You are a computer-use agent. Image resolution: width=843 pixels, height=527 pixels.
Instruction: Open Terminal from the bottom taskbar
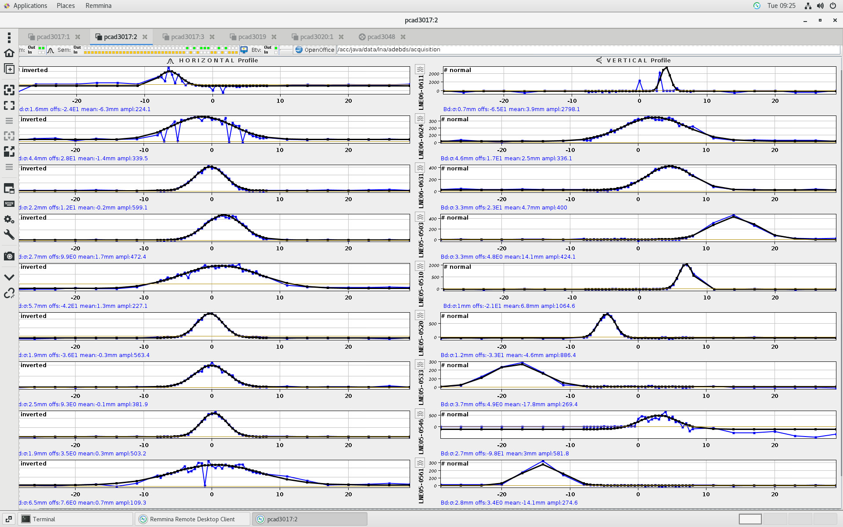pyautogui.click(x=44, y=519)
